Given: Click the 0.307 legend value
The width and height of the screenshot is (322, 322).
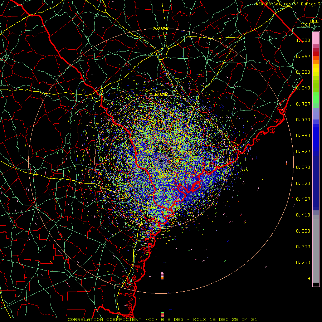Looking at the screenshot, I should pos(303,247).
